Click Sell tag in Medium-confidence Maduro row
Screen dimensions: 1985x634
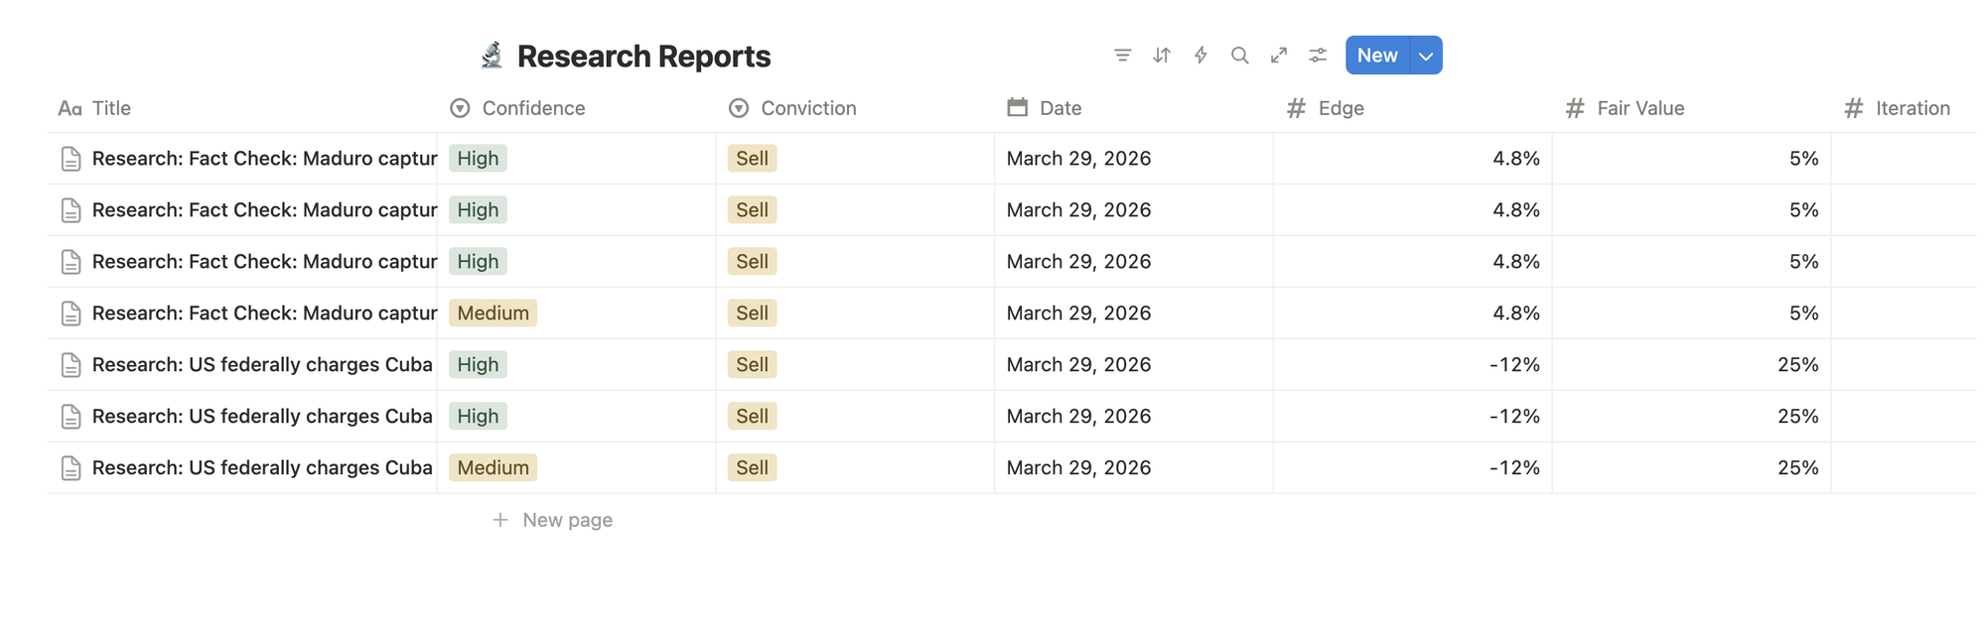[x=752, y=314]
